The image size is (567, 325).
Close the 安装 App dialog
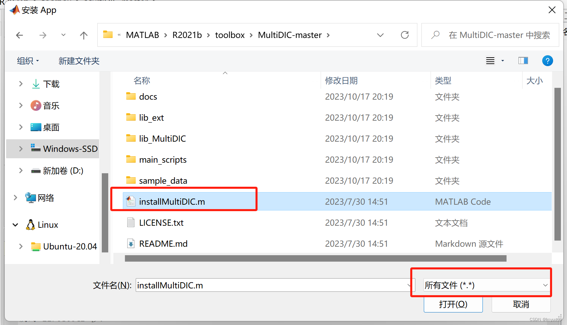point(552,10)
